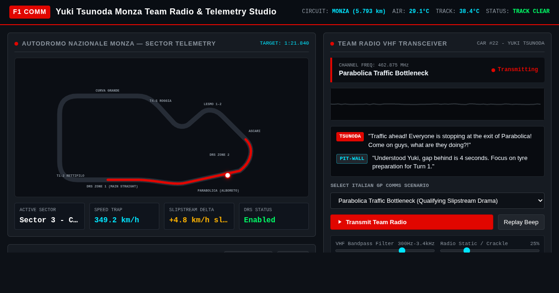Click the air temperature 29.1°C value
The width and height of the screenshot is (559, 293).
coord(419,12)
